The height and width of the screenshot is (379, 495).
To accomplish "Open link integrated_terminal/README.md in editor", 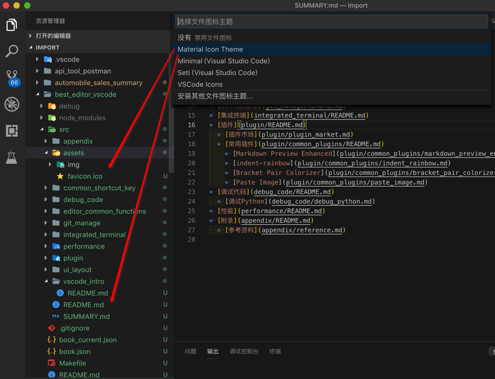I will [x=309, y=115].
